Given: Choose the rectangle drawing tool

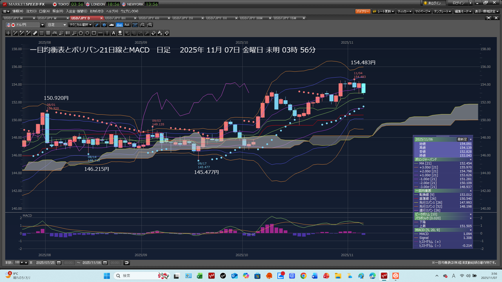Looking at the screenshot, I should (x=94, y=33).
